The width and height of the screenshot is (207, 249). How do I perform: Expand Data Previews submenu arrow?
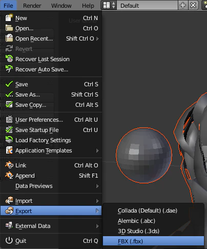[x=97, y=186]
